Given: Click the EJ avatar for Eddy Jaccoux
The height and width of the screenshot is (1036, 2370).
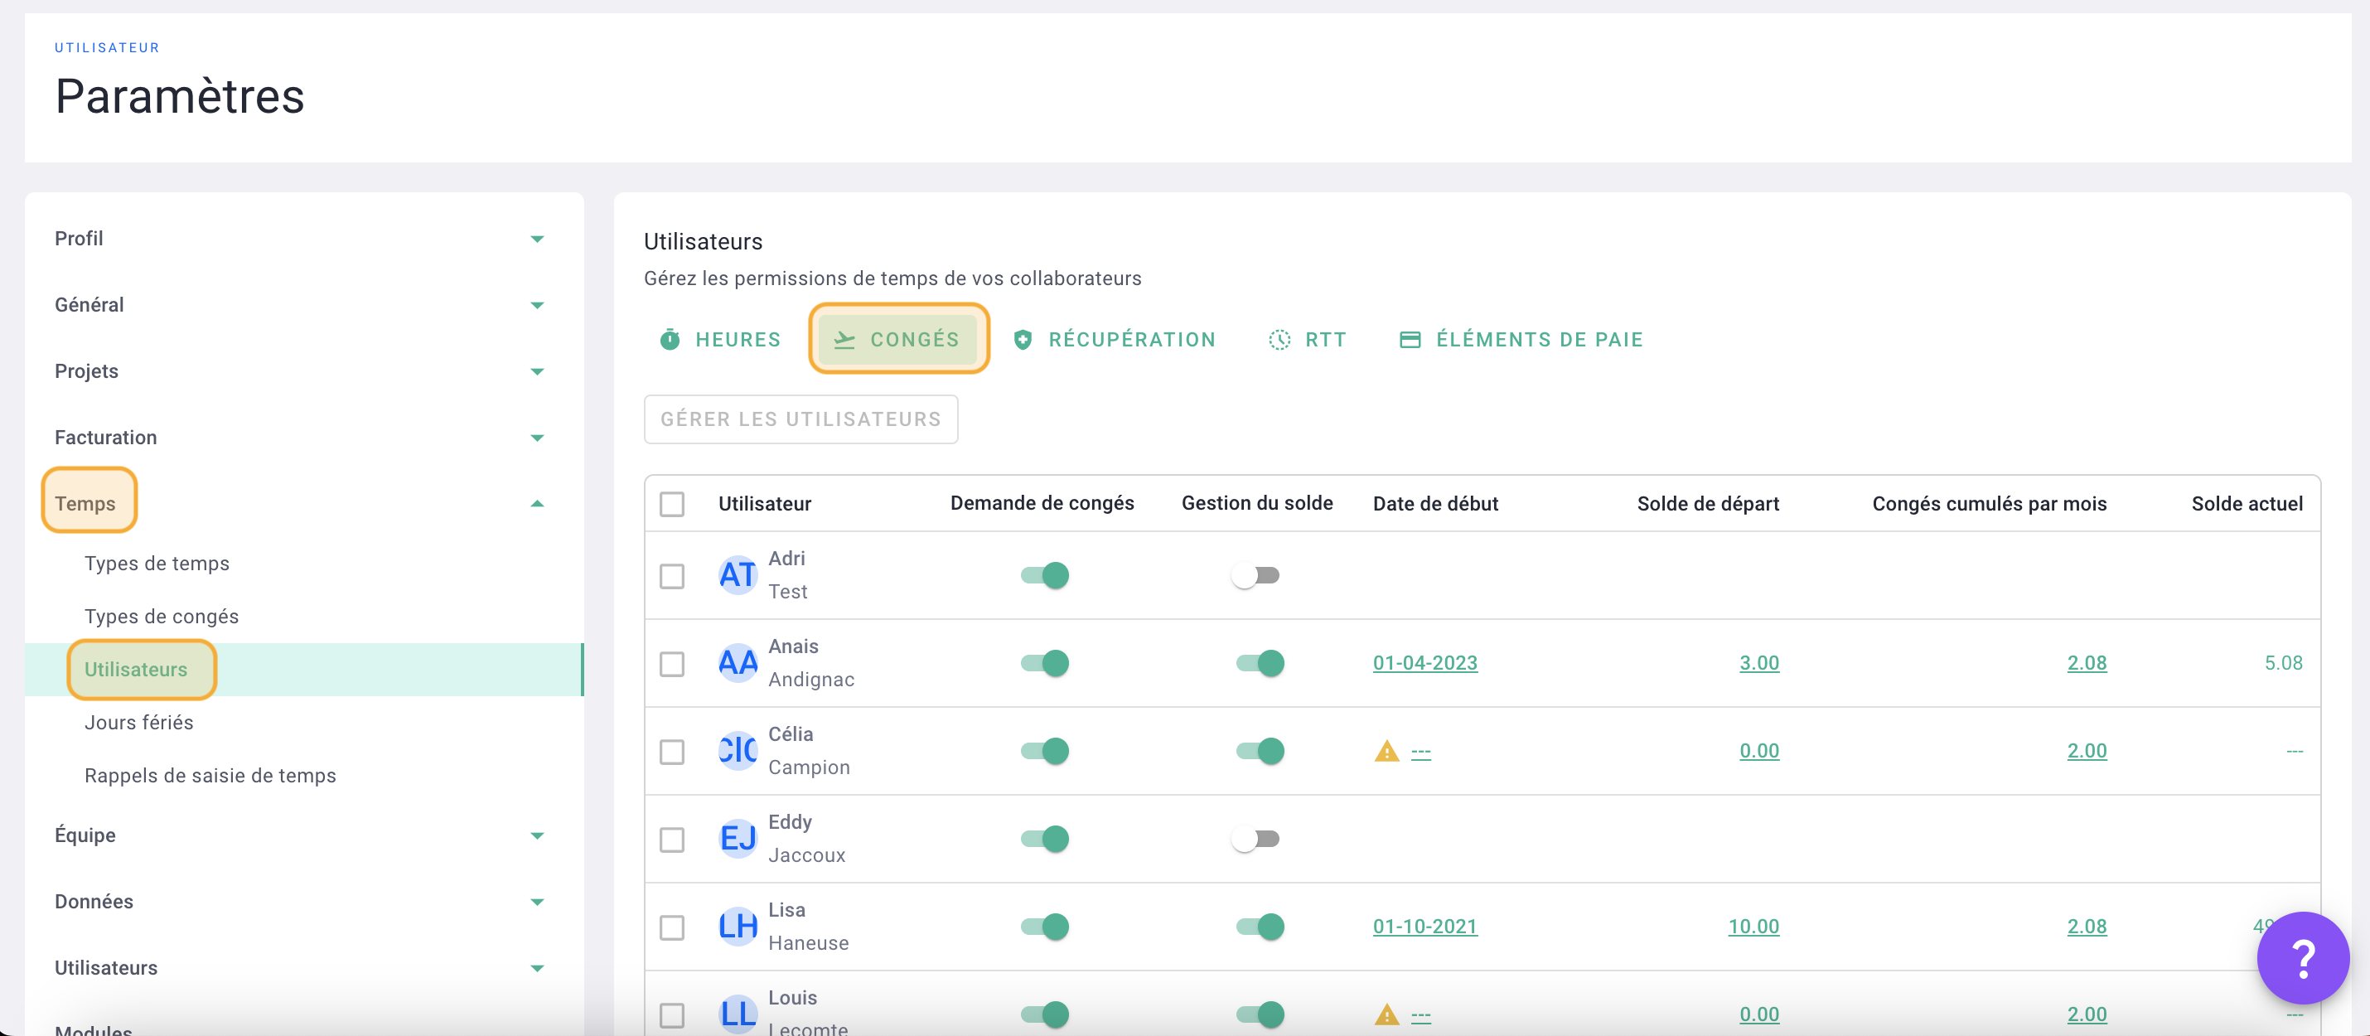Looking at the screenshot, I should pyautogui.click(x=738, y=839).
